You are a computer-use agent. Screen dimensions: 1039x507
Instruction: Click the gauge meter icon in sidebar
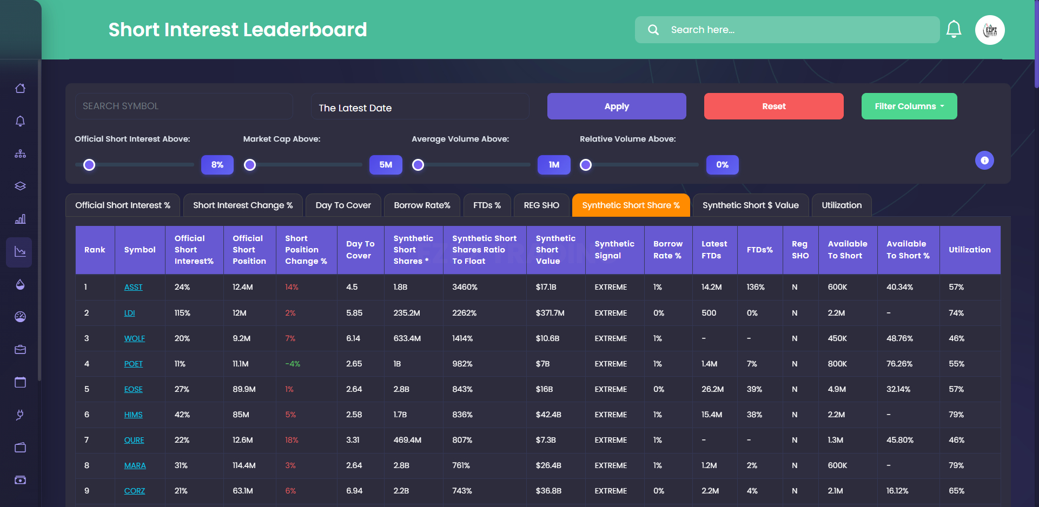click(x=20, y=317)
